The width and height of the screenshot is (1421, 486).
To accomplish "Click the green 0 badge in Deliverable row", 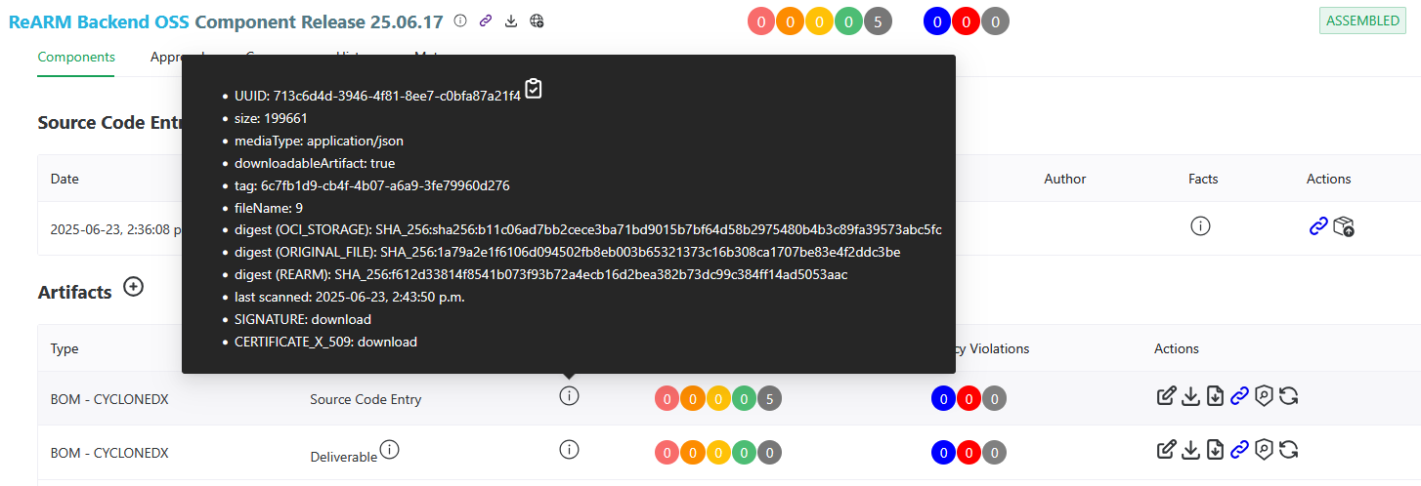I will [745, 453].
